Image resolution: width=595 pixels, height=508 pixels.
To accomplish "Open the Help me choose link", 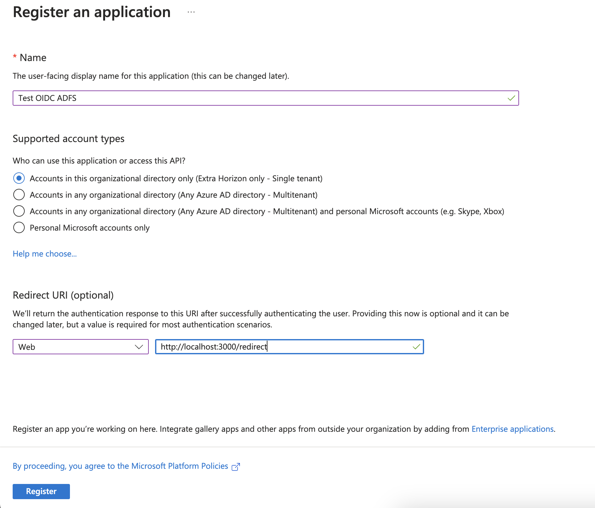I will coord(45,254).
